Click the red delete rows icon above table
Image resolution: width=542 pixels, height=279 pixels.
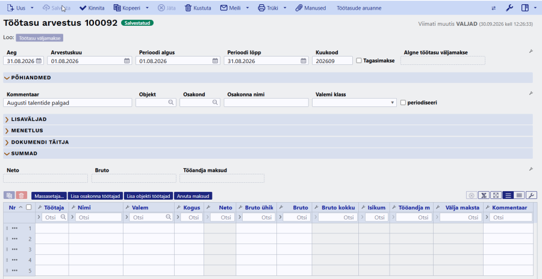tap(21, 195)
